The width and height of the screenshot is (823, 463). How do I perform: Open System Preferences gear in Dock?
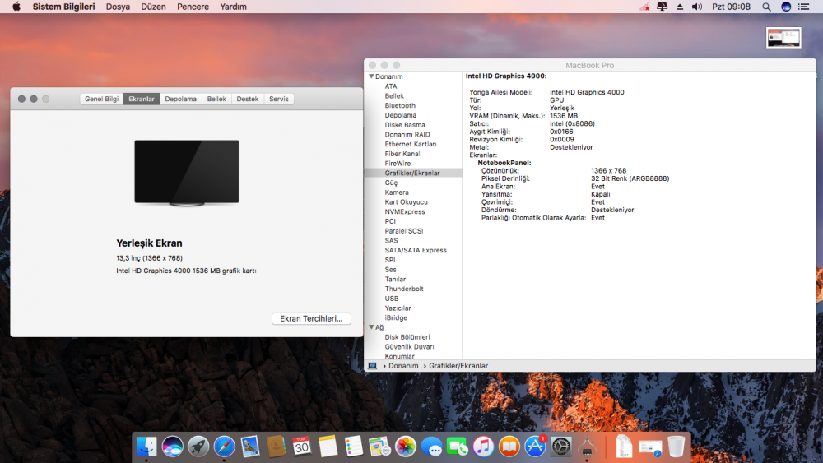[x=561, y=447]
